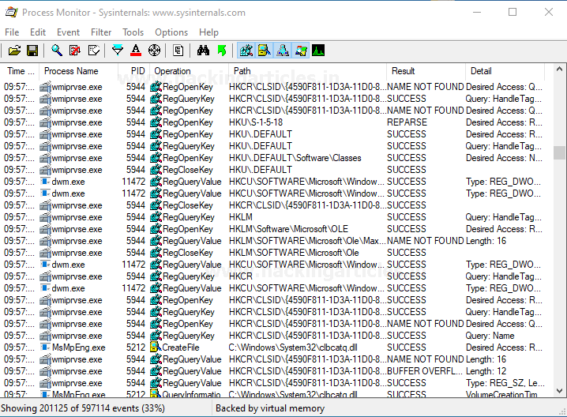Open the Edit menu
The width and height of the screenshot is (567, 417).
(x=38, y=32)
